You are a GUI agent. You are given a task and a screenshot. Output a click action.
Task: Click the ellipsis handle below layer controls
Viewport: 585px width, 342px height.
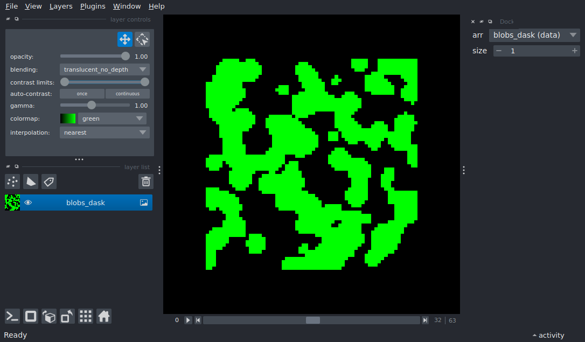coord(79,159)
